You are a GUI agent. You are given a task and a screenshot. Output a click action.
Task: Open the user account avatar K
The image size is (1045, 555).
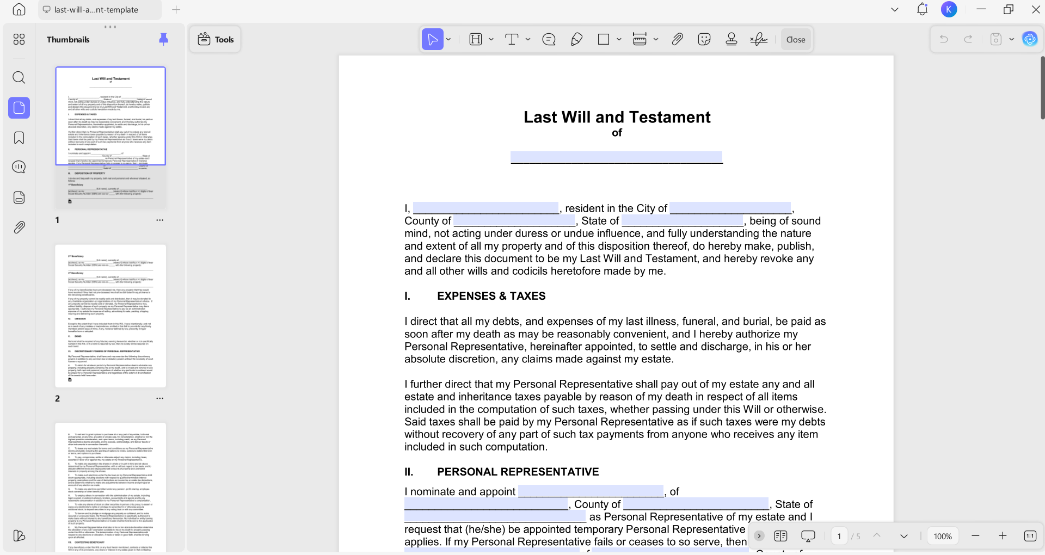coord(949,9)
